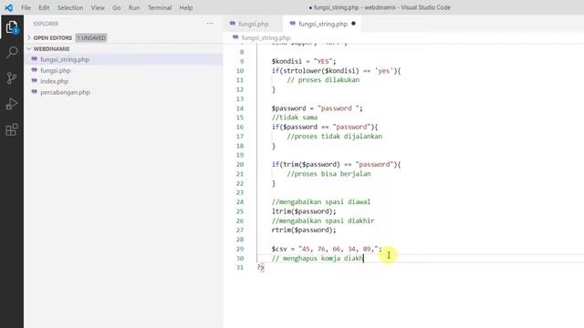Screen dimensions: 584x328
Task: Click the rtrim($password) line
Action: click(304, 230)
